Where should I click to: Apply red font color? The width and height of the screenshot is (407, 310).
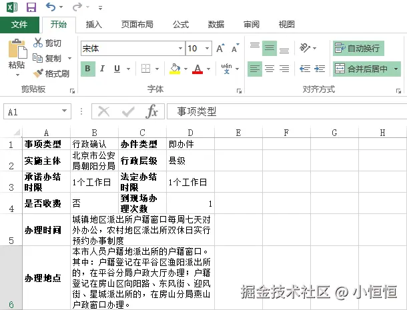pos(197,69)
